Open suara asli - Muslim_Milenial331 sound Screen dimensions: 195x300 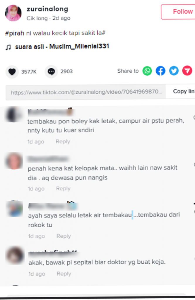coord(62,47)
